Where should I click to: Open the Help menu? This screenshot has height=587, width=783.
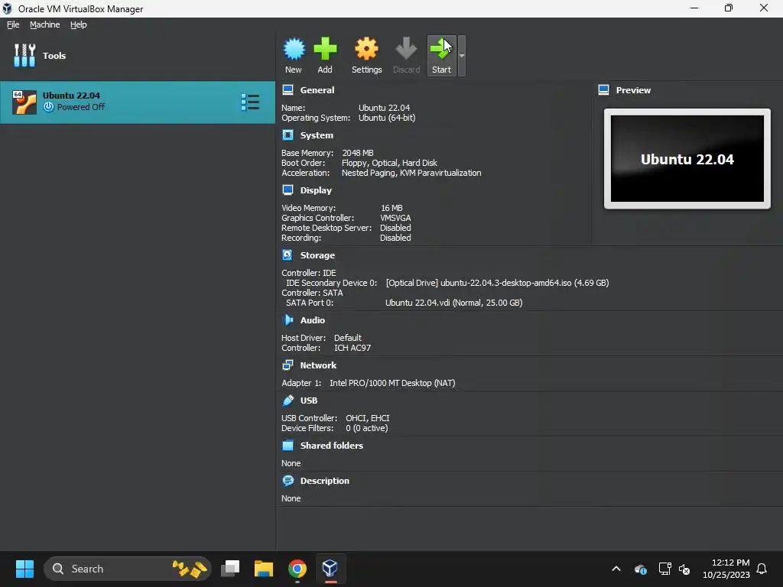pos(79,24)
